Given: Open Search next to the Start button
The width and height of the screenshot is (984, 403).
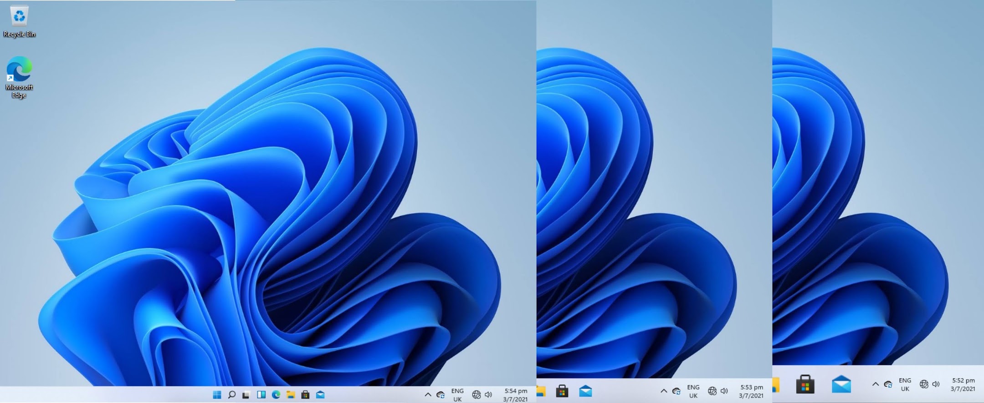Looking at the screenshot, I should coord(231,394).
